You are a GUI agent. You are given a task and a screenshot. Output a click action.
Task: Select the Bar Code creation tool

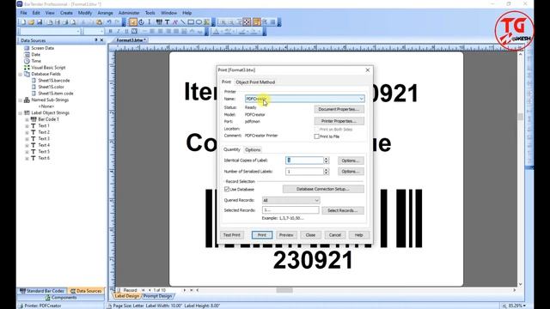click(159, 22)
